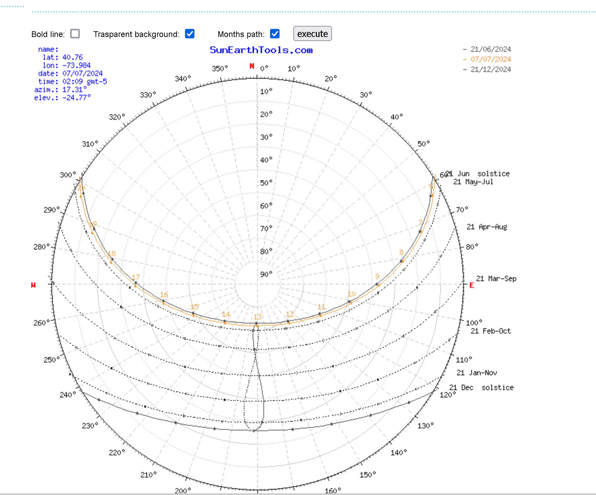
Task: Click the red N compass marker
Action: click(x=252, y=66)
